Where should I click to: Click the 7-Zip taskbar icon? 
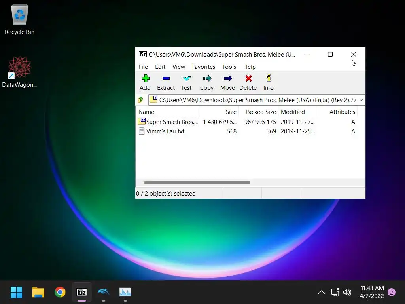pyautogui.click(x=81, y=293)
